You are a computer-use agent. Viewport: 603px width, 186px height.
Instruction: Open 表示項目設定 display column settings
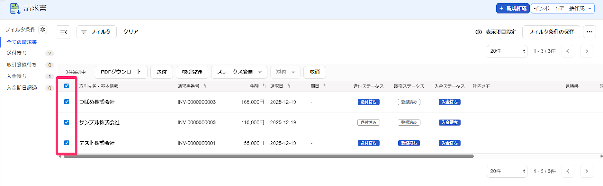tap(496, 32)
